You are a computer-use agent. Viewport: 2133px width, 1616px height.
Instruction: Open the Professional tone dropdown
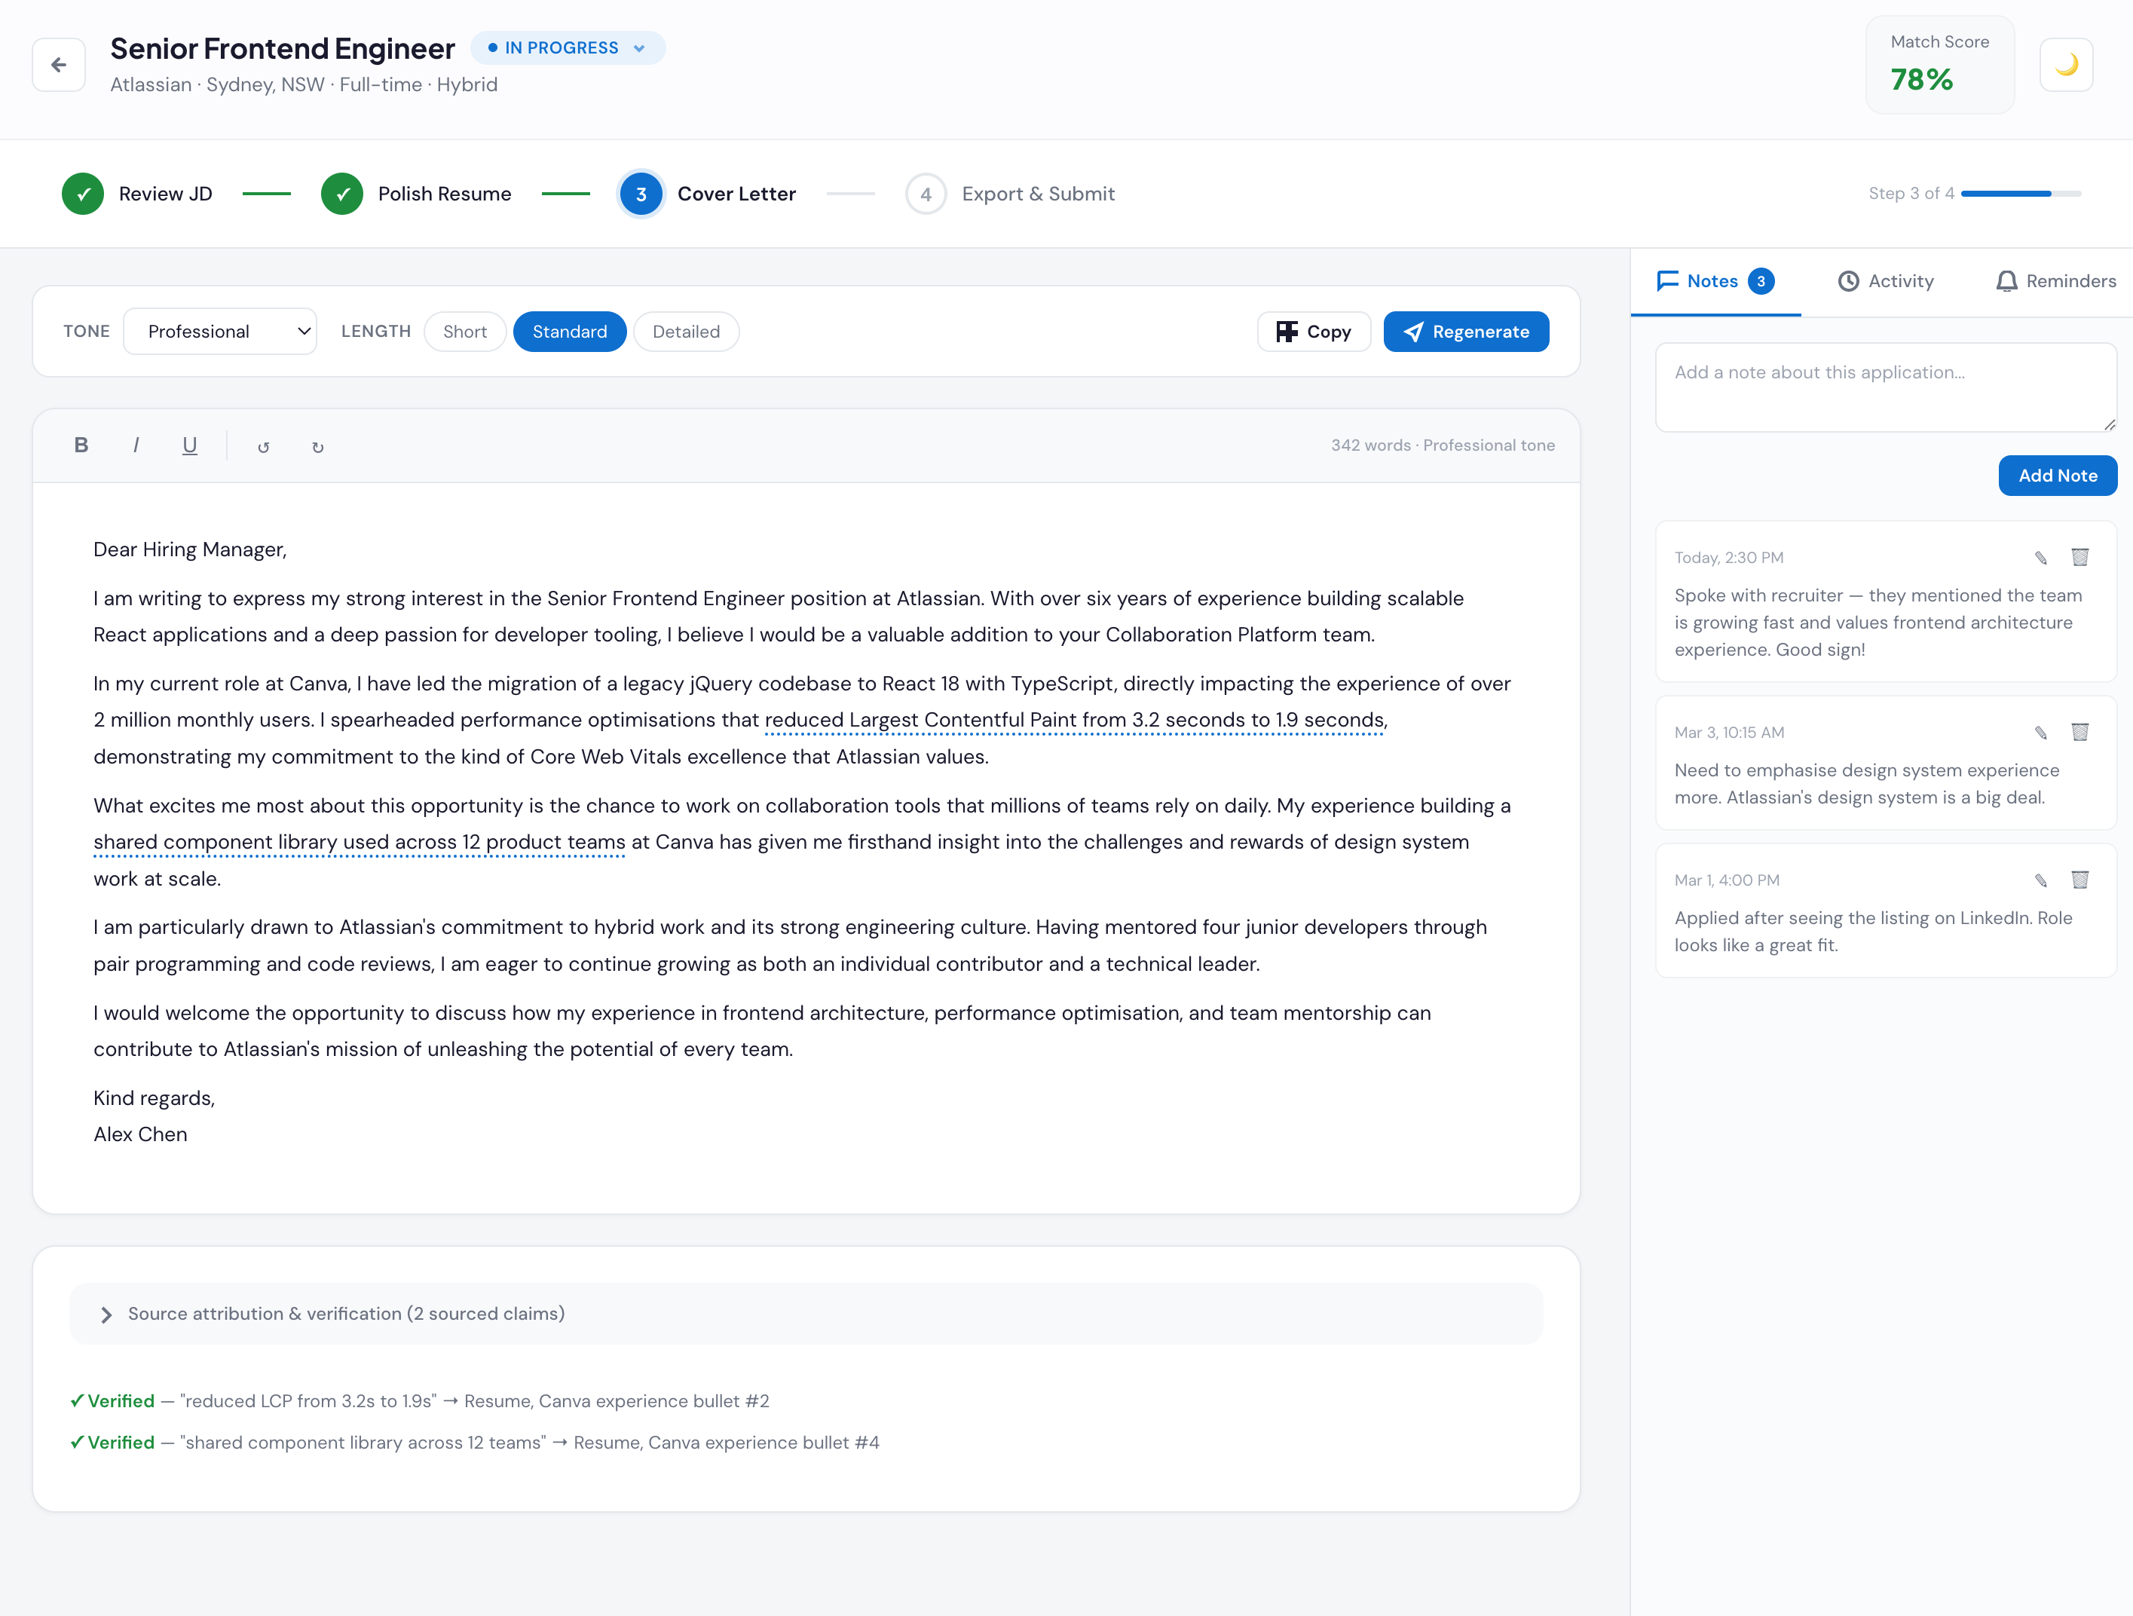pyautogui.click(x=220, y=331)
